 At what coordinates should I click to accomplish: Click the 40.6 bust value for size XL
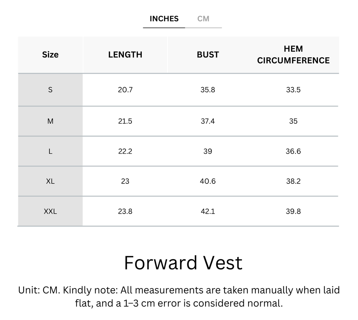click(208, 181)
